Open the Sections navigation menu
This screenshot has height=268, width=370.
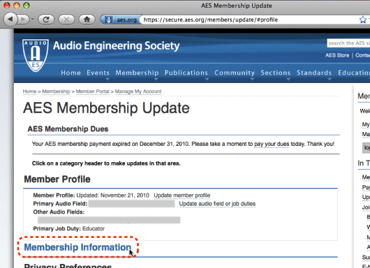click(275, 73)
